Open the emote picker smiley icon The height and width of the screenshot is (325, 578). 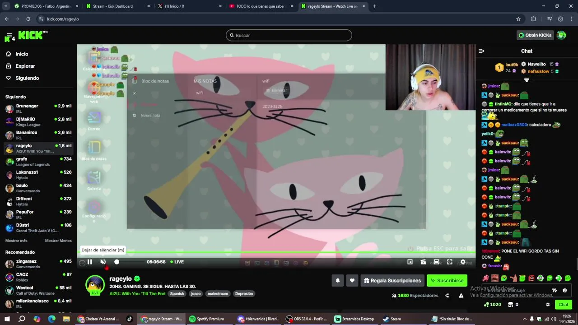[564, 290]
